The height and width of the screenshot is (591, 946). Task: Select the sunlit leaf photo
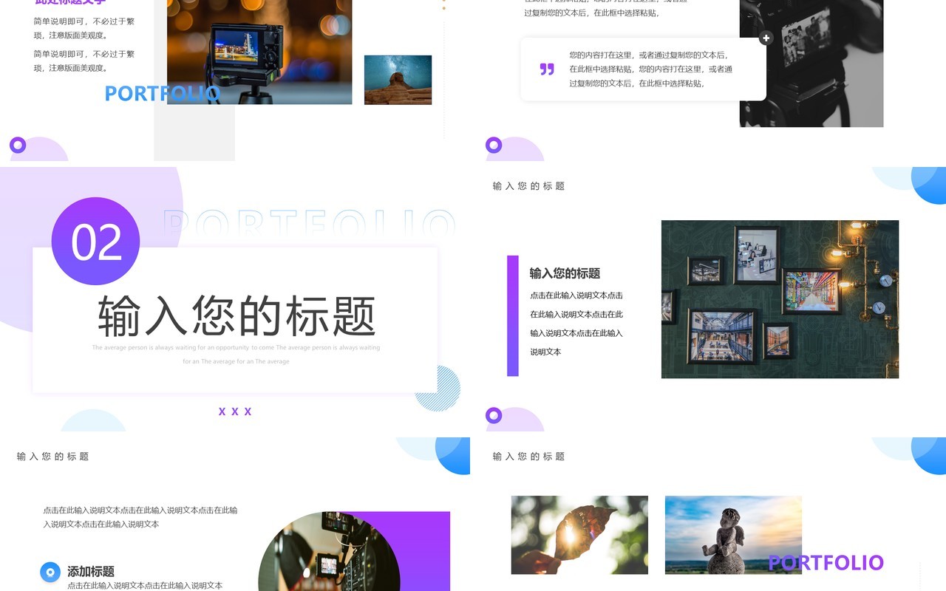pyautogui.click(x=579, y=535)
